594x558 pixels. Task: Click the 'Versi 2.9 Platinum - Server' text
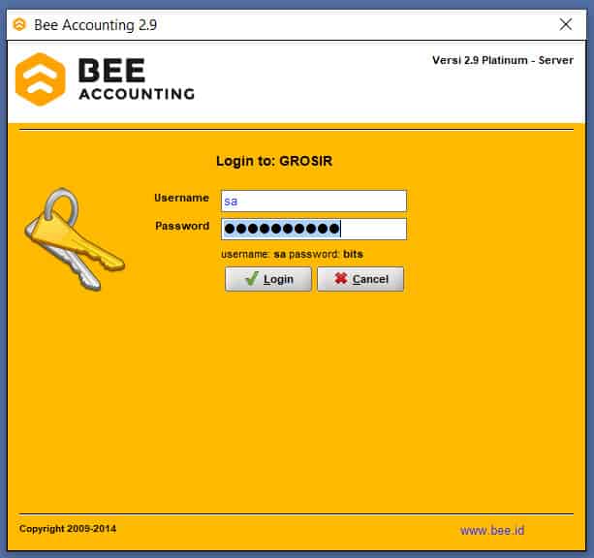pyautogui.click(x=503, y=60)
